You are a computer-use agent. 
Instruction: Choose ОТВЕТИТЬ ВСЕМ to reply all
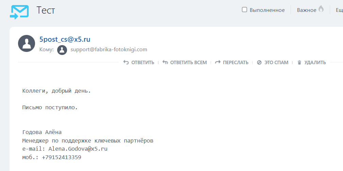(x=185, y=62)
